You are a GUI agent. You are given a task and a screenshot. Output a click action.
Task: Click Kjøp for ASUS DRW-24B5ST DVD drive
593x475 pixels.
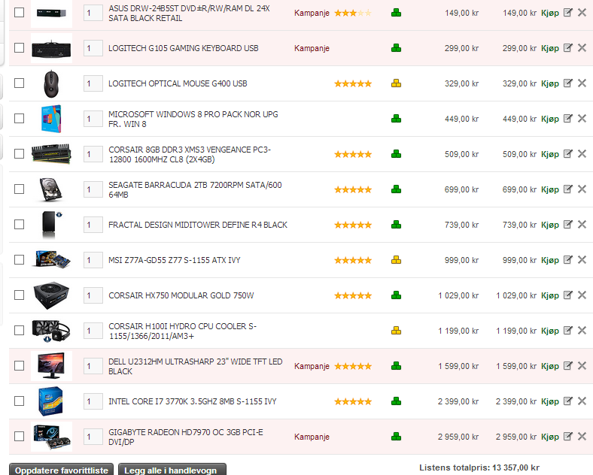[x=550, y=13]
